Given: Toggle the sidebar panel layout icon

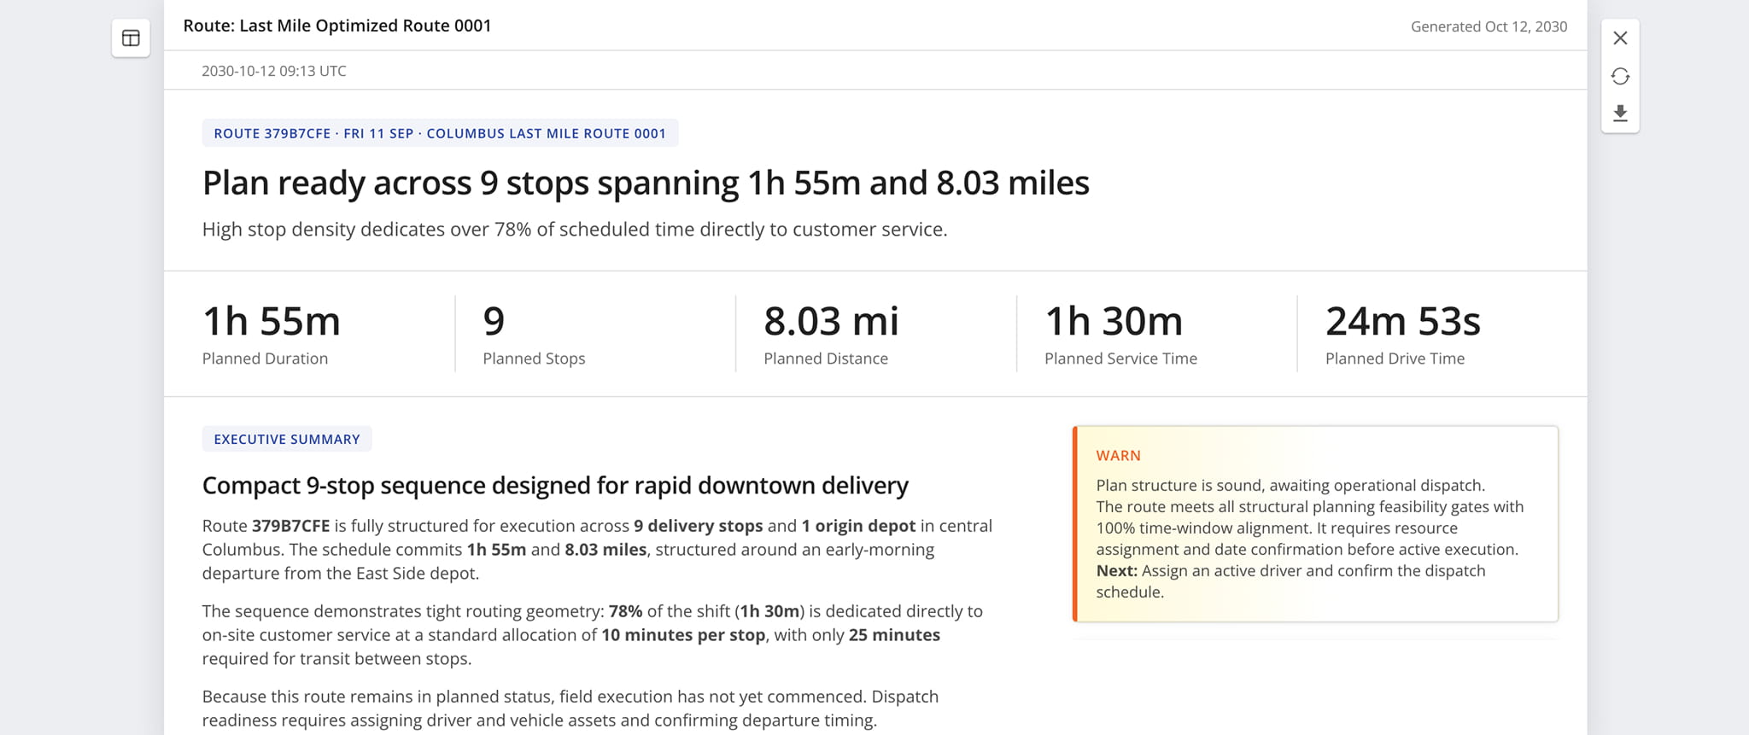Looking at the screenshot, I should tap(131, 38).
